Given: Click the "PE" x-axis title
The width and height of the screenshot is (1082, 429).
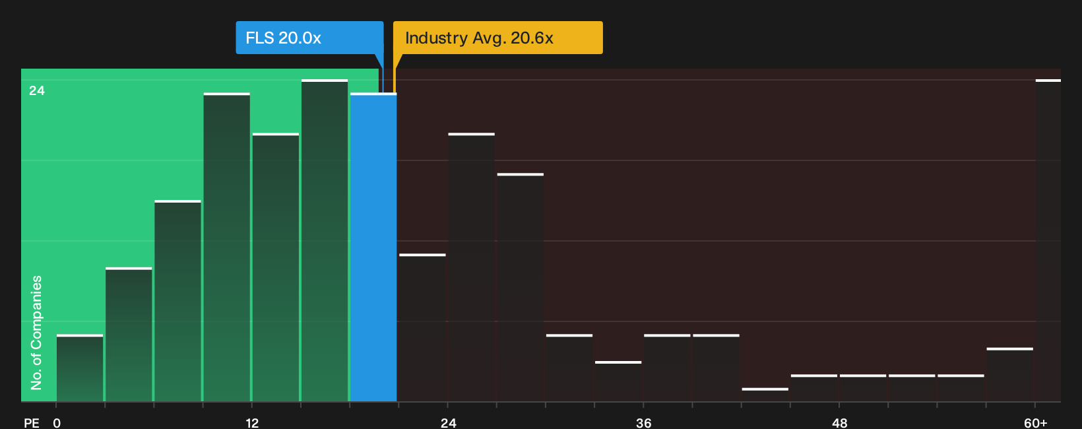Looking at the screenshot, I should coord(32,423).
